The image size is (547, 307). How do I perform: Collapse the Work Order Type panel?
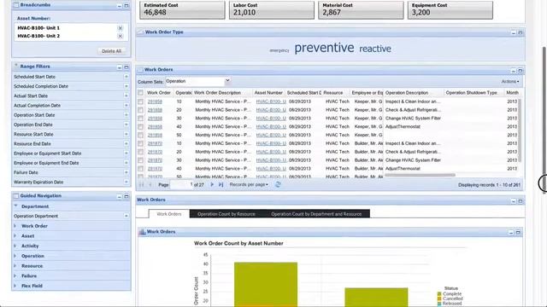tap(514, 32)
